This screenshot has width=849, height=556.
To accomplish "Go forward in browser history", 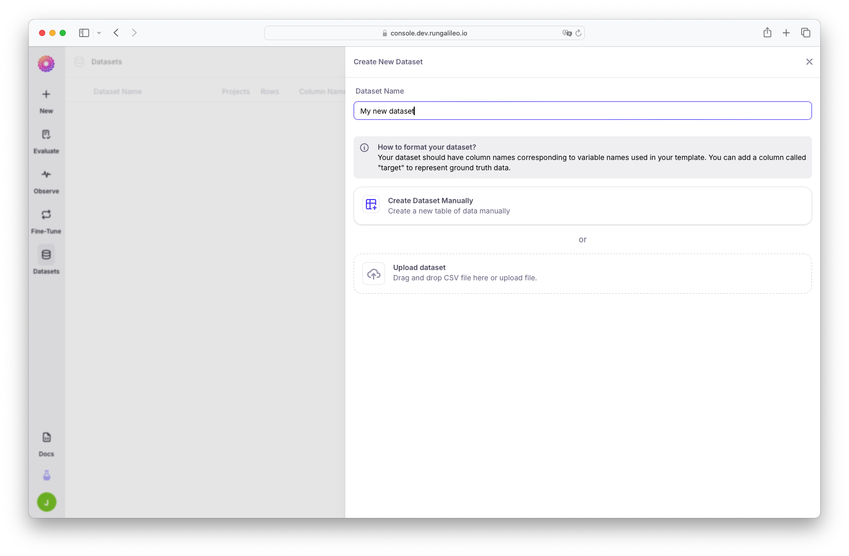I will 134,33.
